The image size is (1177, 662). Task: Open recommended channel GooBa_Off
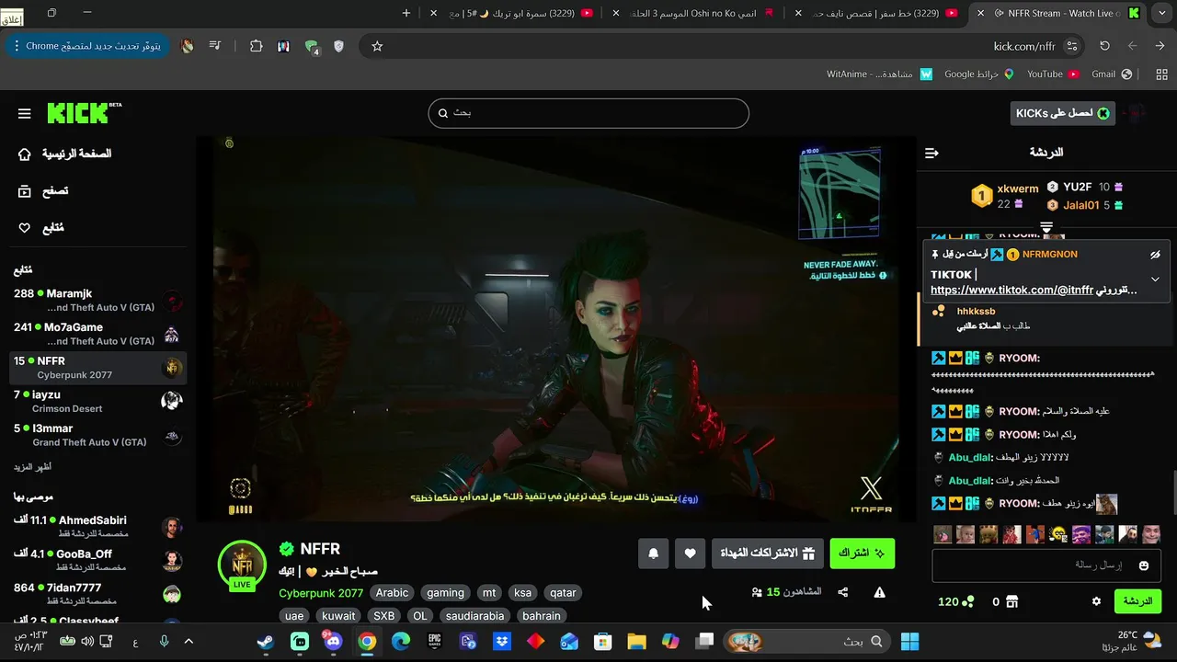coord(98,561)
